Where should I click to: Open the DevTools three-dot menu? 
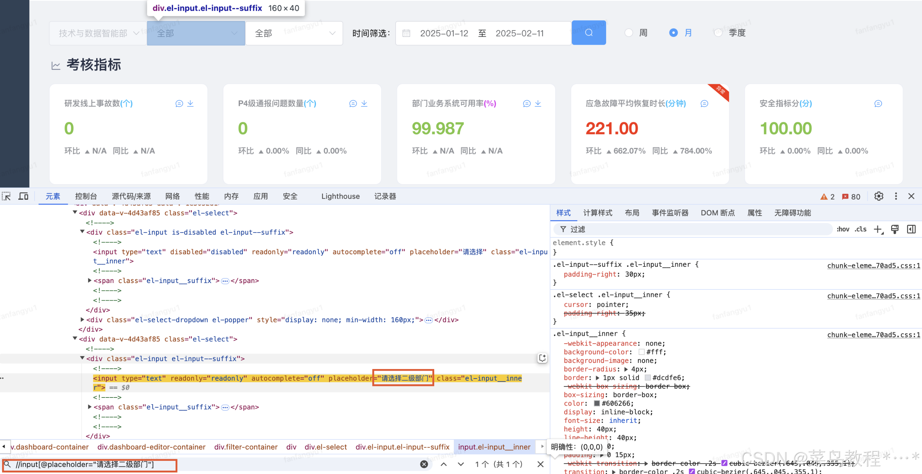pos(896,196)
